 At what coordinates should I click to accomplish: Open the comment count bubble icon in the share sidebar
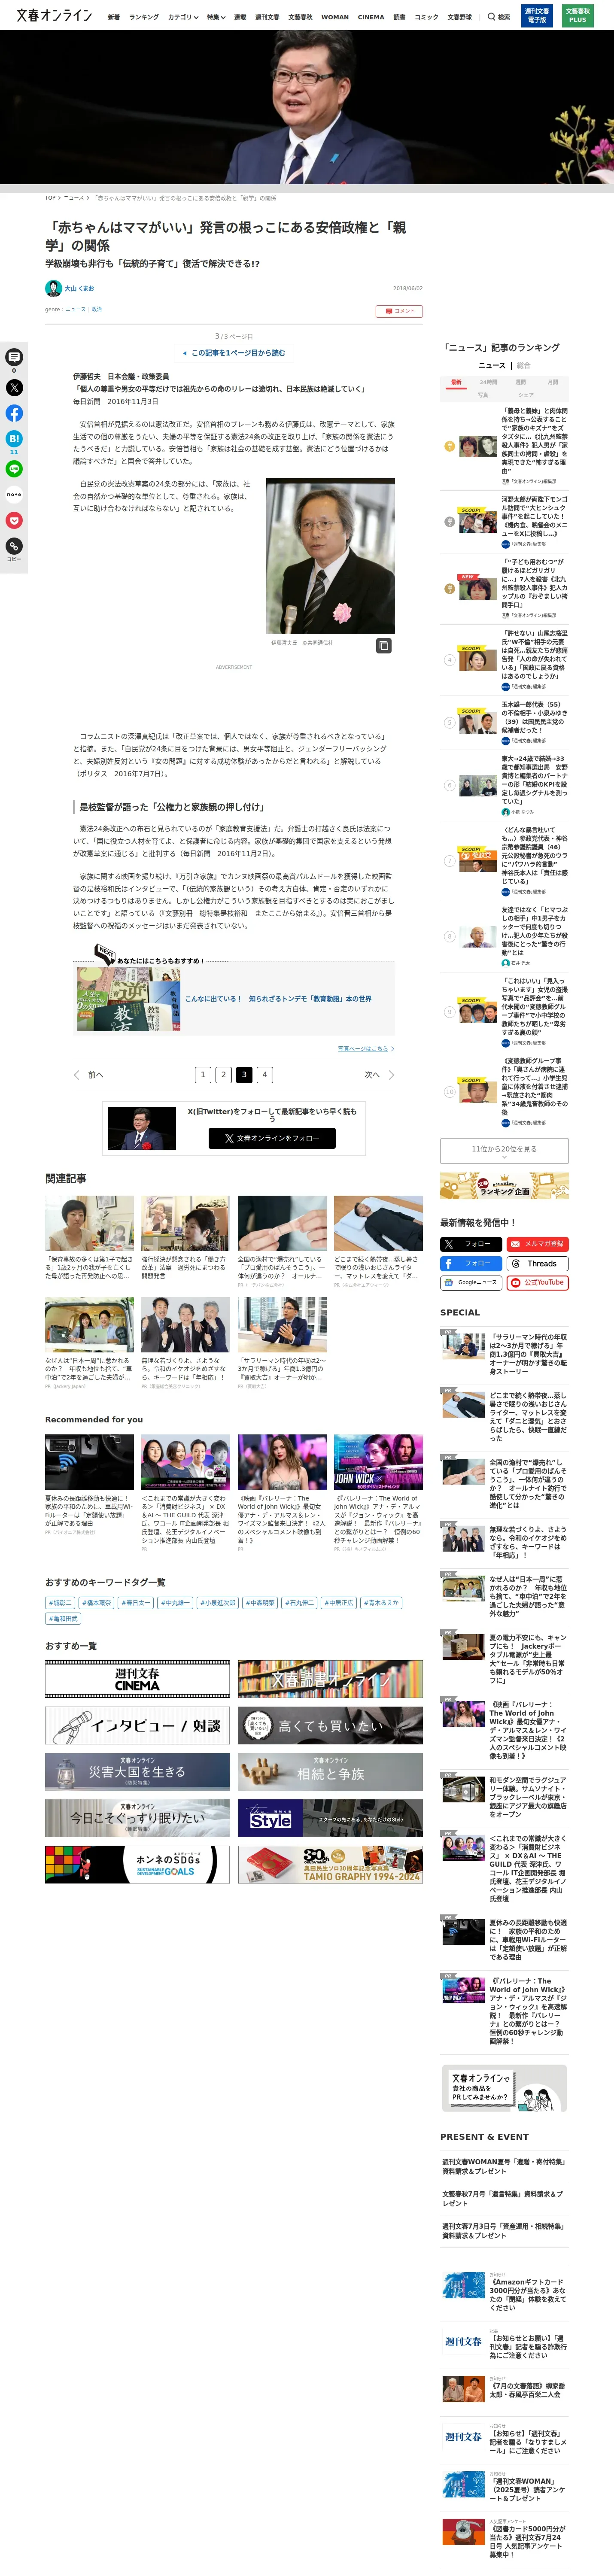(14, 357)
